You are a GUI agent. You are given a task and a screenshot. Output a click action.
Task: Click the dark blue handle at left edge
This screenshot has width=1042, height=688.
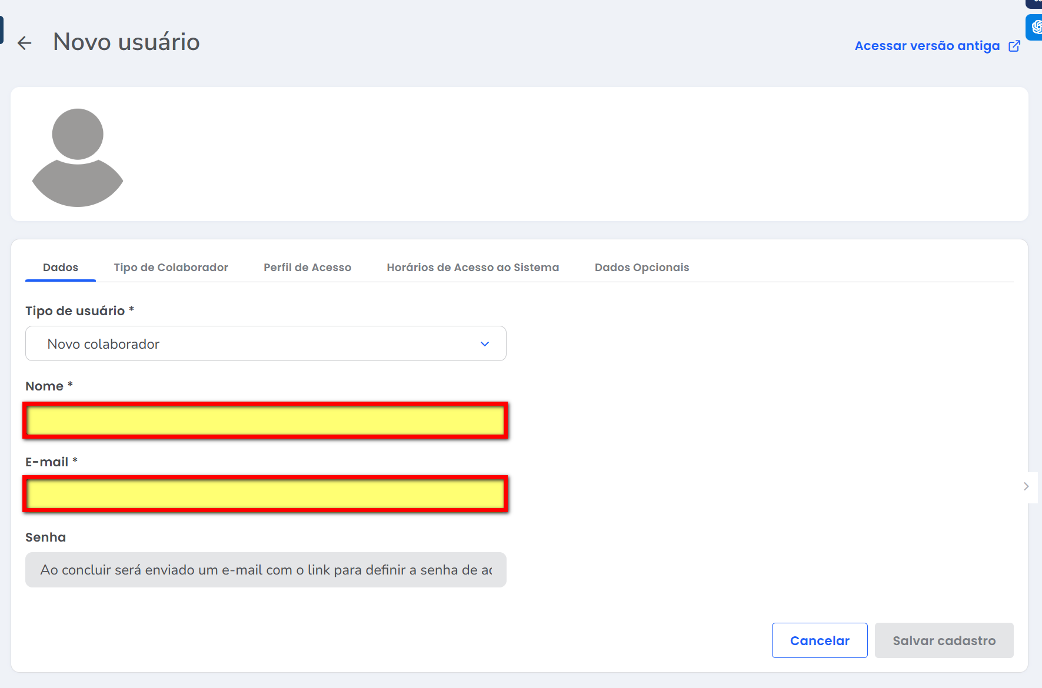pos(2,29)
